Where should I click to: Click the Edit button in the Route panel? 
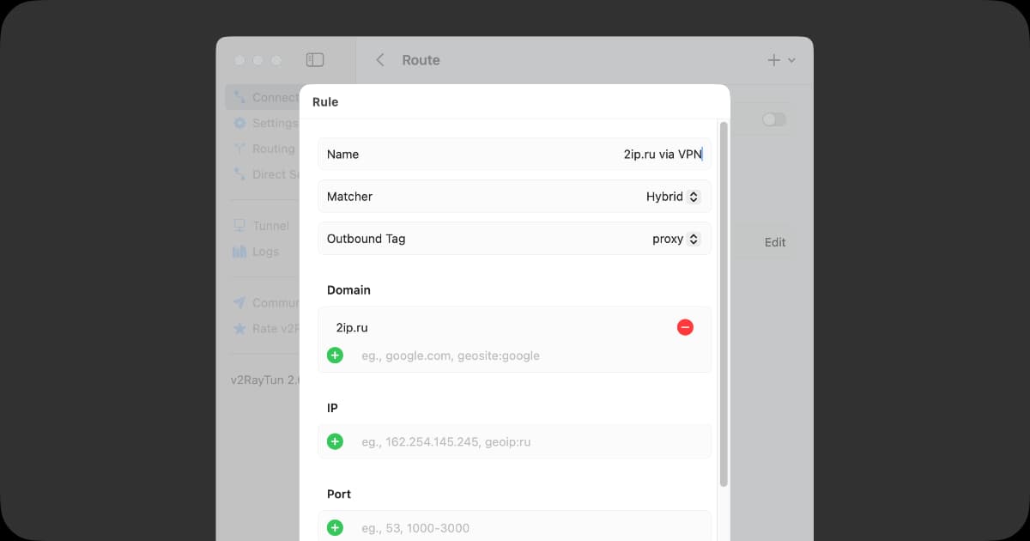774,242
